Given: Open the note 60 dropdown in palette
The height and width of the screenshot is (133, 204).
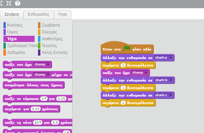Looking at the screenshot, I should coord(38,122).
